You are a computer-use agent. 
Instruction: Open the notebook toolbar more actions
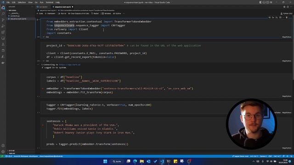tap(124, 13)
